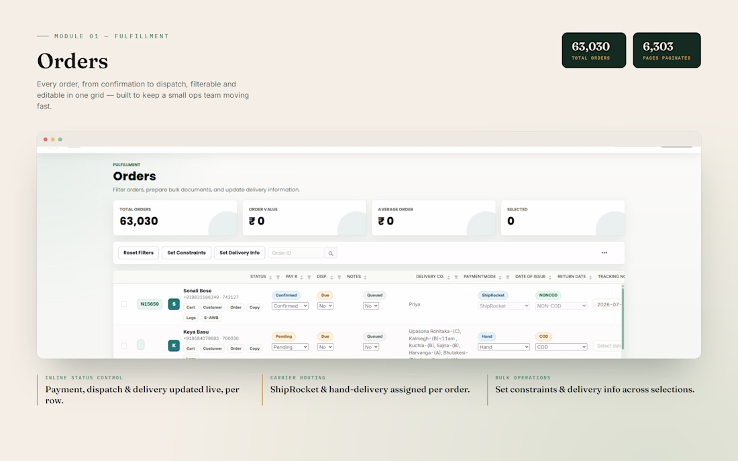Screen dimensions: 738x461
Task: Open Cart for Keya Basu's order
Action: tap(191, 348)
